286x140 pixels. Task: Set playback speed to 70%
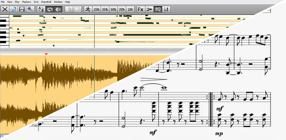122,9
